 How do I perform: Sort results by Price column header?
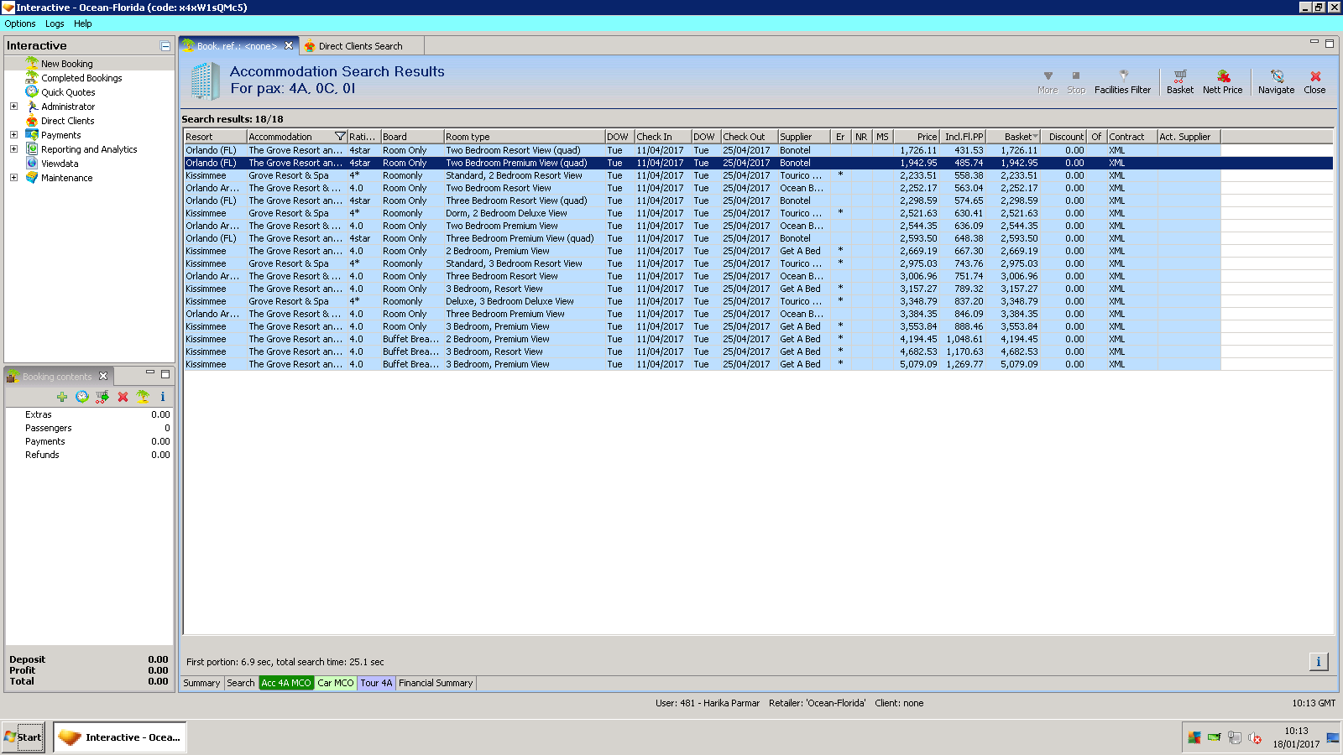pos(916,137)
